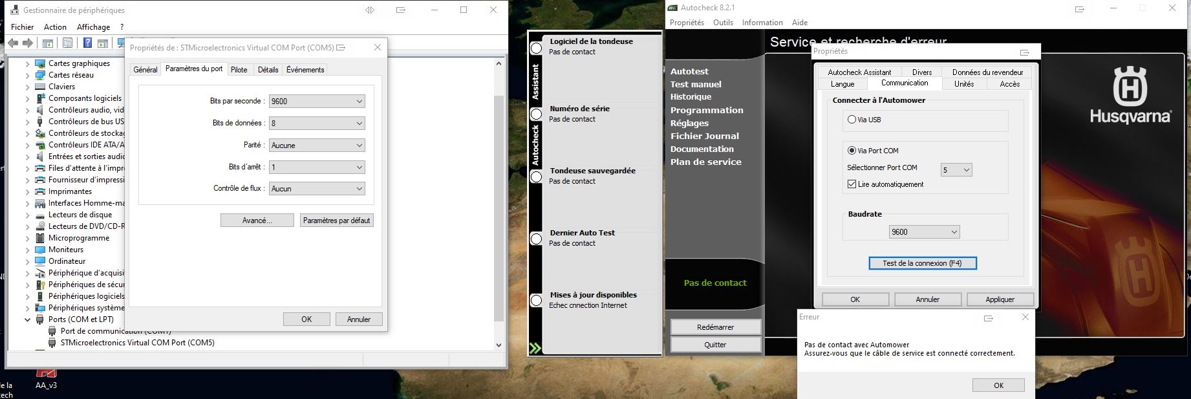Open the Contrôle de flux dropdown

317,189
